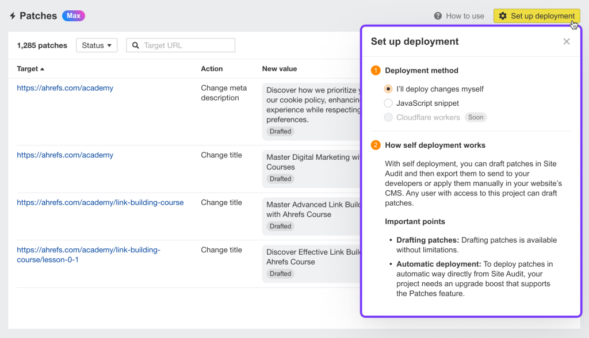Open the Status filter dropdown
This screenshot has width=589, height=338.
96,45
